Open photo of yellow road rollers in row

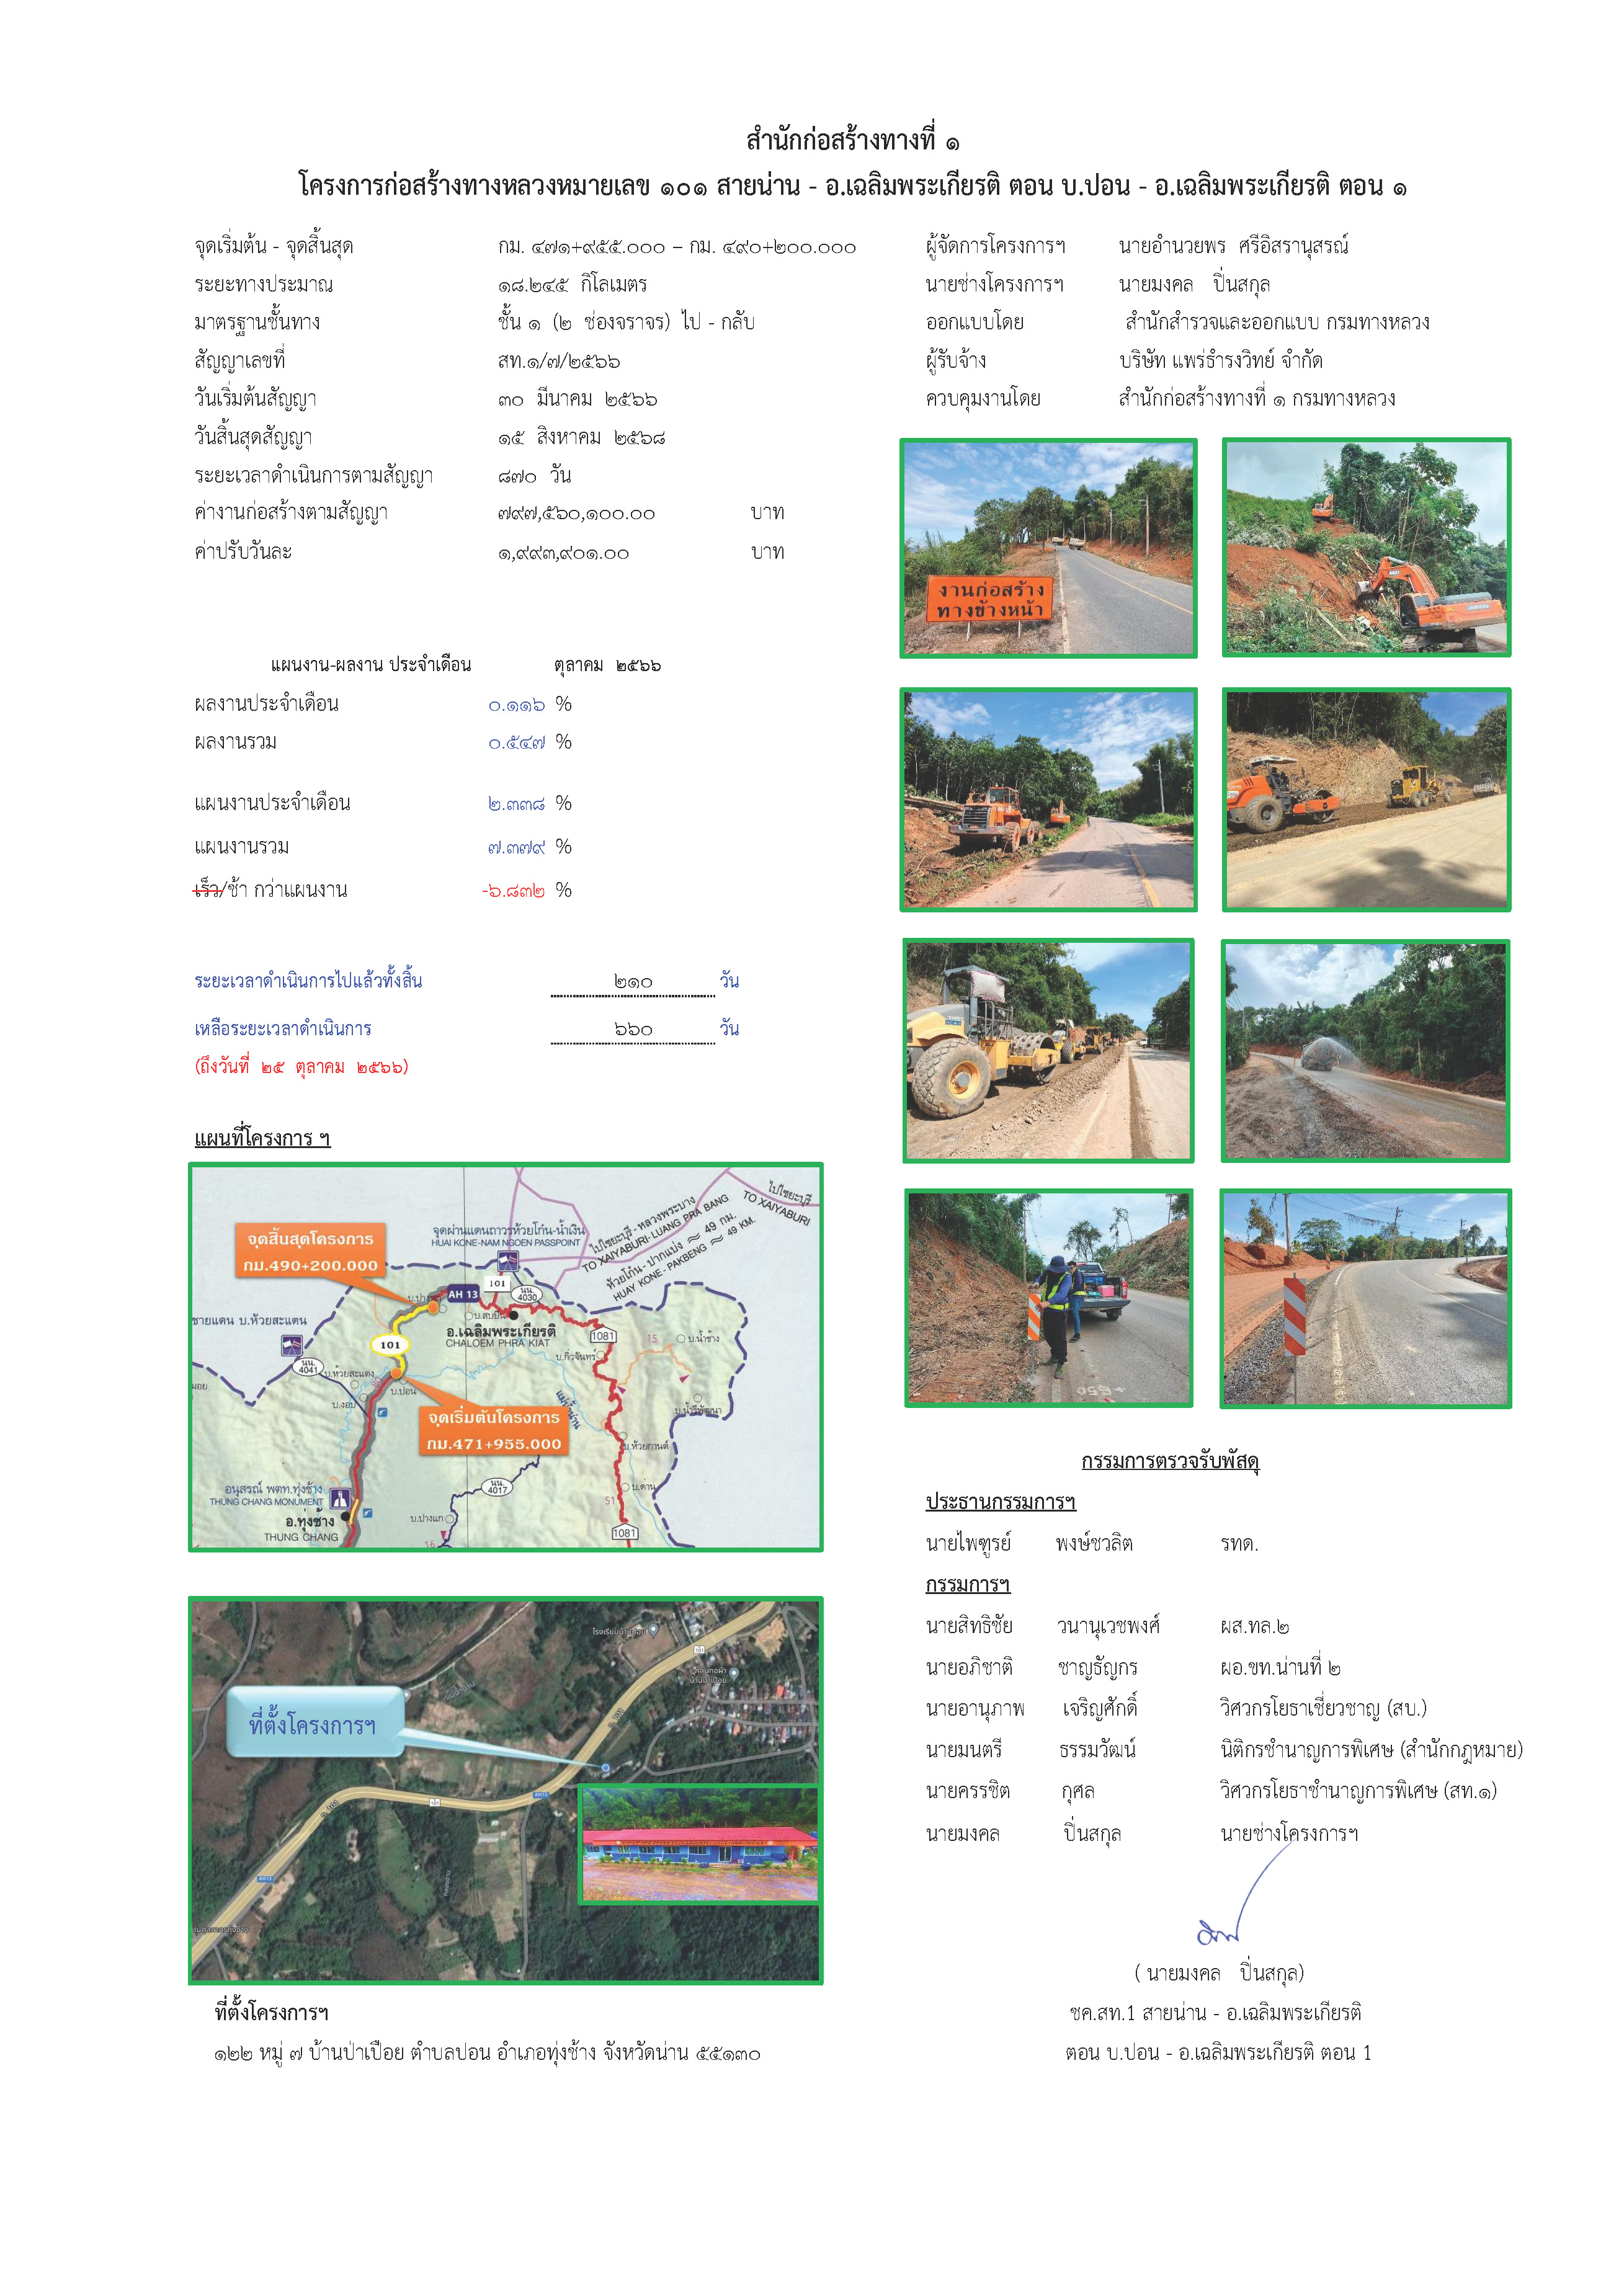coord(1048,1050)
